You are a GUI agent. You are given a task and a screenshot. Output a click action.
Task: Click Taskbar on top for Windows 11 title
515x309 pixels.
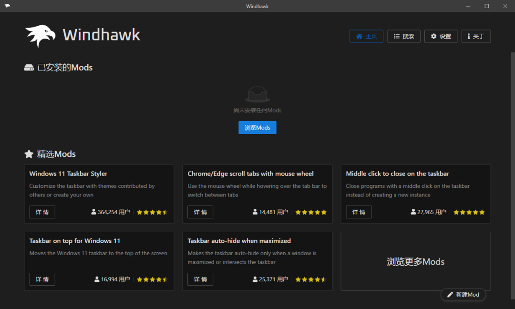coord(74,241)
